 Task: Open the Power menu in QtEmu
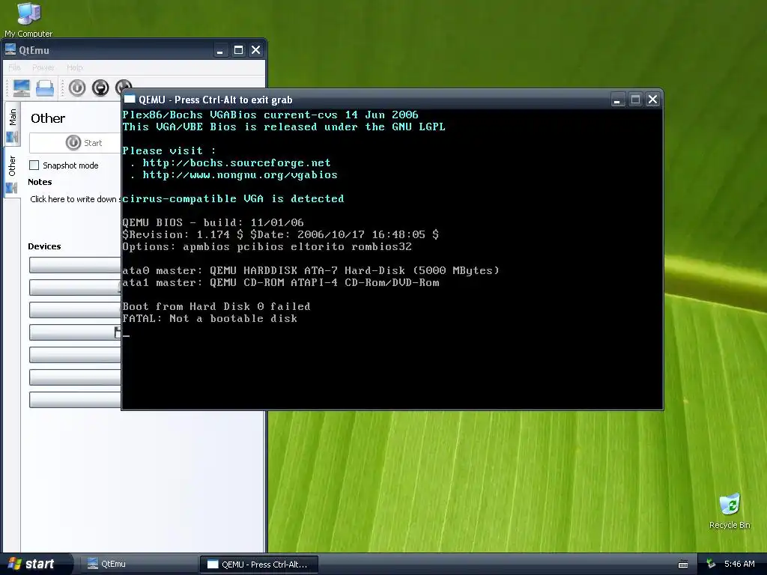[43, 67]
